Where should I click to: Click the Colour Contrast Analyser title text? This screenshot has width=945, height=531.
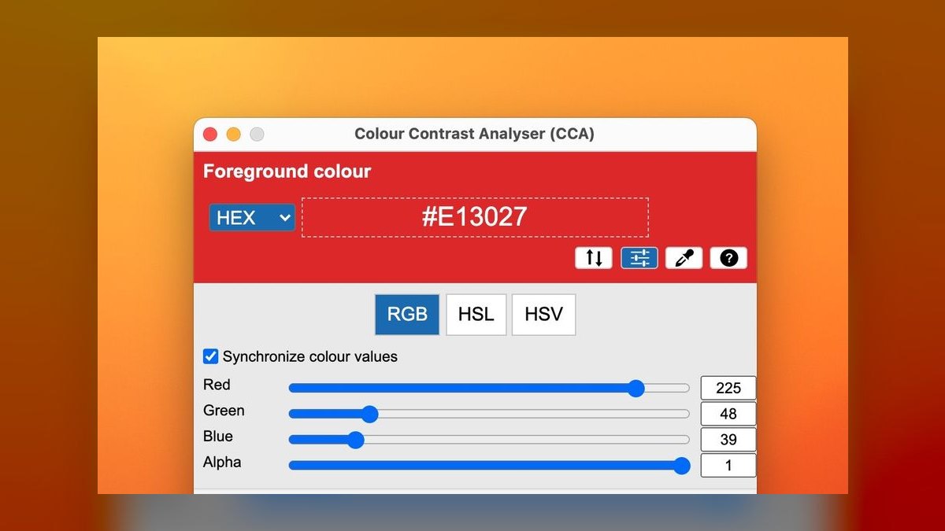[x=474, y=134]
